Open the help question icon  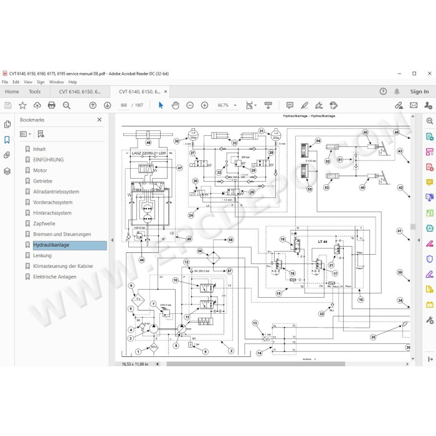click(383, 92)
